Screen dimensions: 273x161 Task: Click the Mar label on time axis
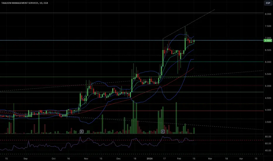pos(210,159)
